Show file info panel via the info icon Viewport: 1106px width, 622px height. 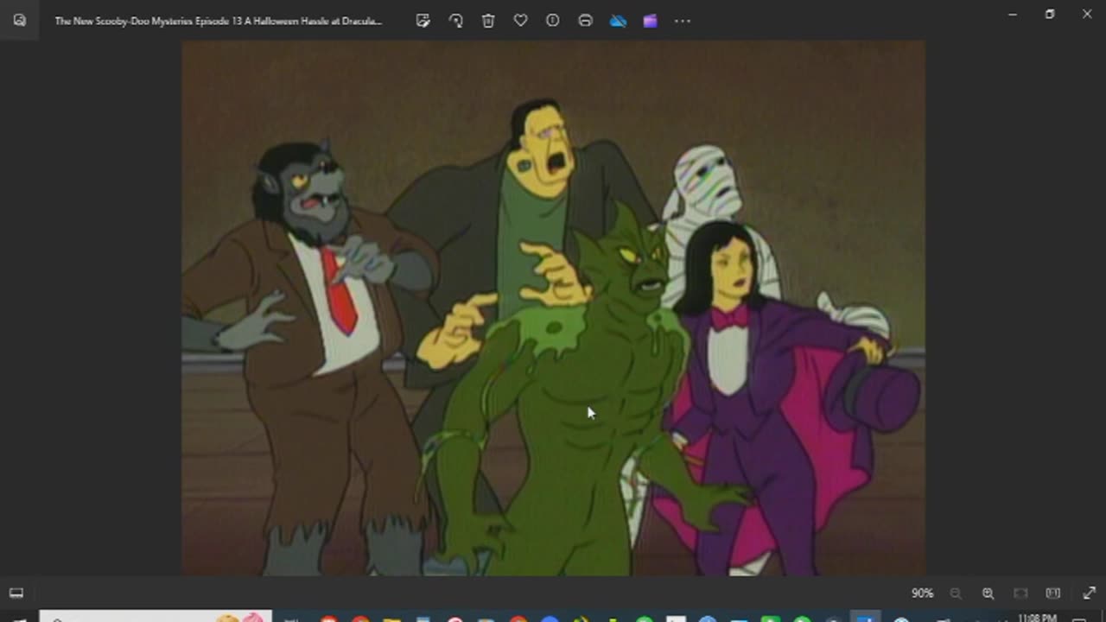[553, 21]
